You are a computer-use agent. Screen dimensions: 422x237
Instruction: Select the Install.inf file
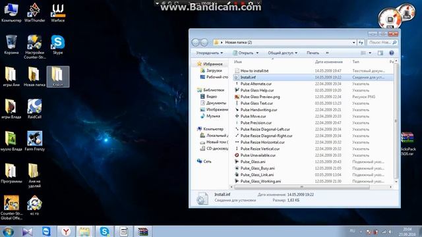pos(313,77)
